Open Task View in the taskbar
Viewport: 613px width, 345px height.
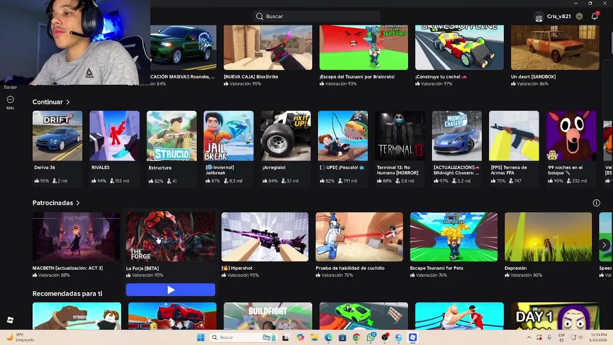285,337
